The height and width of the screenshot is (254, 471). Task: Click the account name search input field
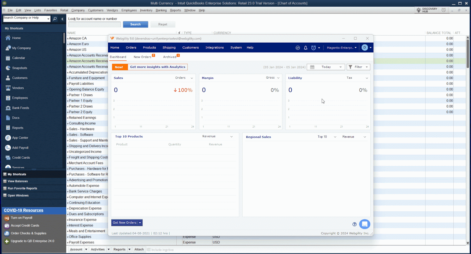click(x=94, y=24)
